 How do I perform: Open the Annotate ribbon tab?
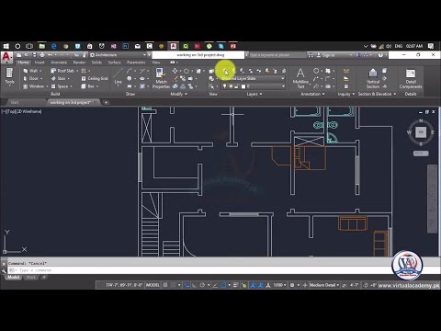[59, 63]
